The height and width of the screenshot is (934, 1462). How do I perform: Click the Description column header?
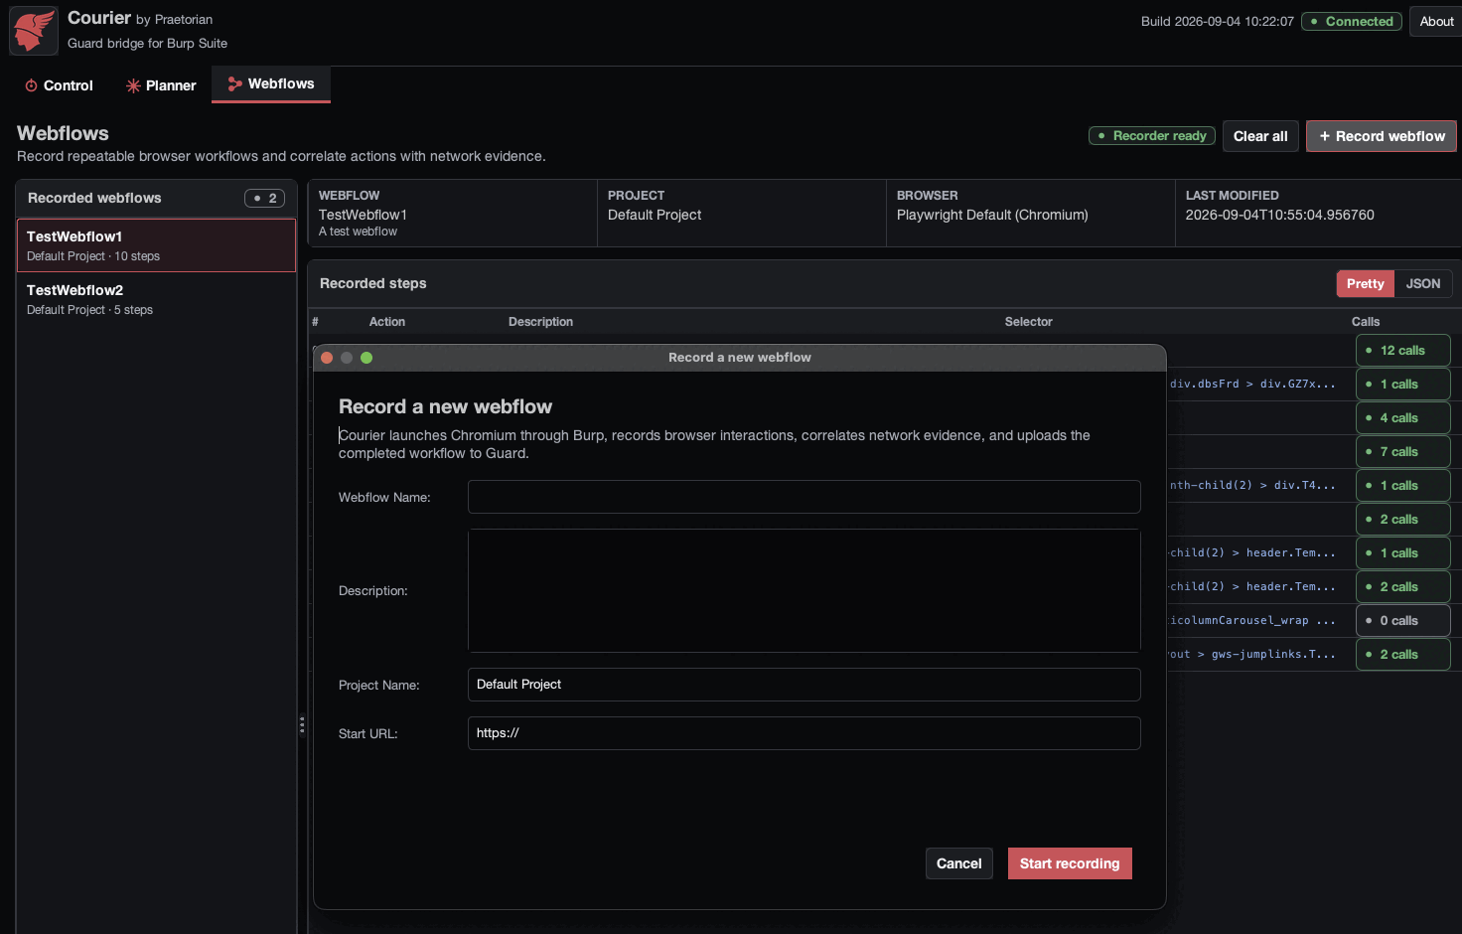pyautogui.click(x=540, y=322)
